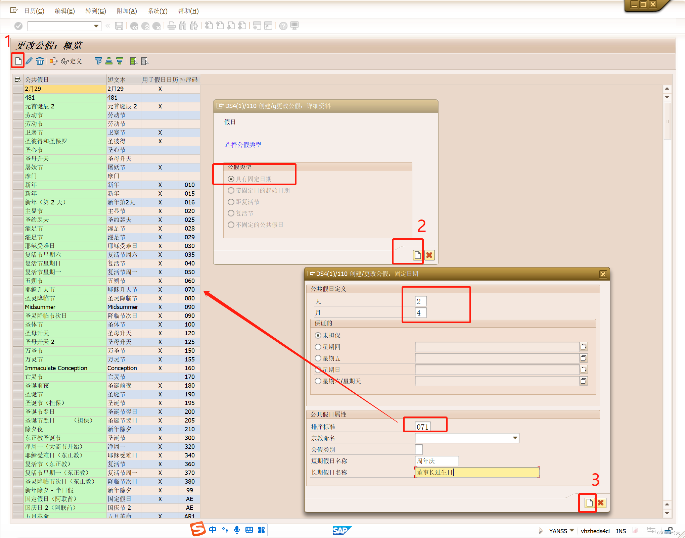Click the 排序标准 input field
The height and width of the screenshot is (538, 685).
pyautogui.click(x=422, y=427)
